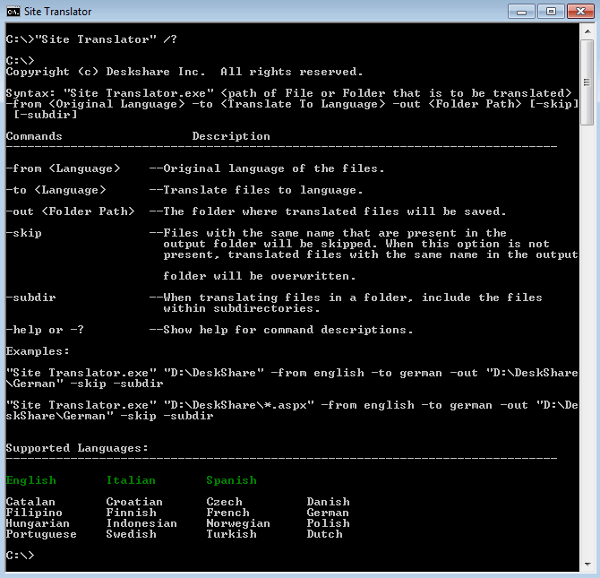Click 'within subdirectories.' text
This screenshot has width=600, height=578.
coord(242,308)
